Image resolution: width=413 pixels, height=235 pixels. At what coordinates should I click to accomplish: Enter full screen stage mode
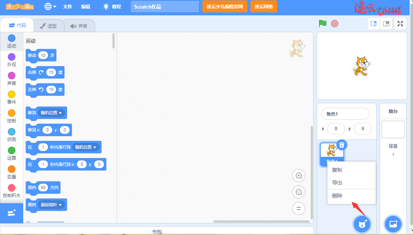tap(400, 24)
